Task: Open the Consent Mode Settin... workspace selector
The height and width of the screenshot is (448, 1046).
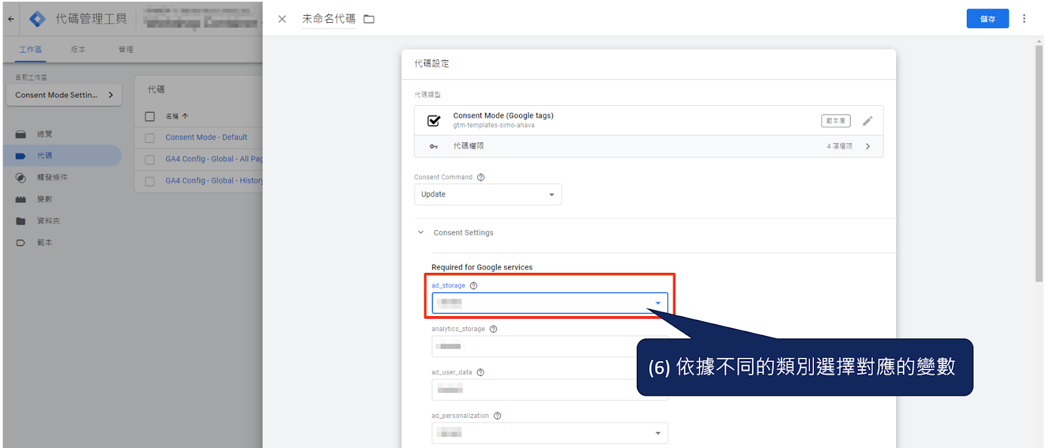Action: [64, 95]
